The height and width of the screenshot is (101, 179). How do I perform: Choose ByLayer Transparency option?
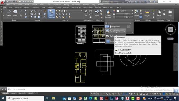pos(115,31)
